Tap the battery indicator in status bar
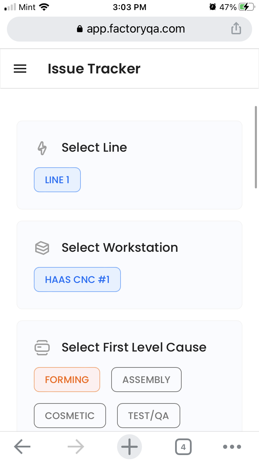Screen dimensions: 259x462 (x=248, y=7)
